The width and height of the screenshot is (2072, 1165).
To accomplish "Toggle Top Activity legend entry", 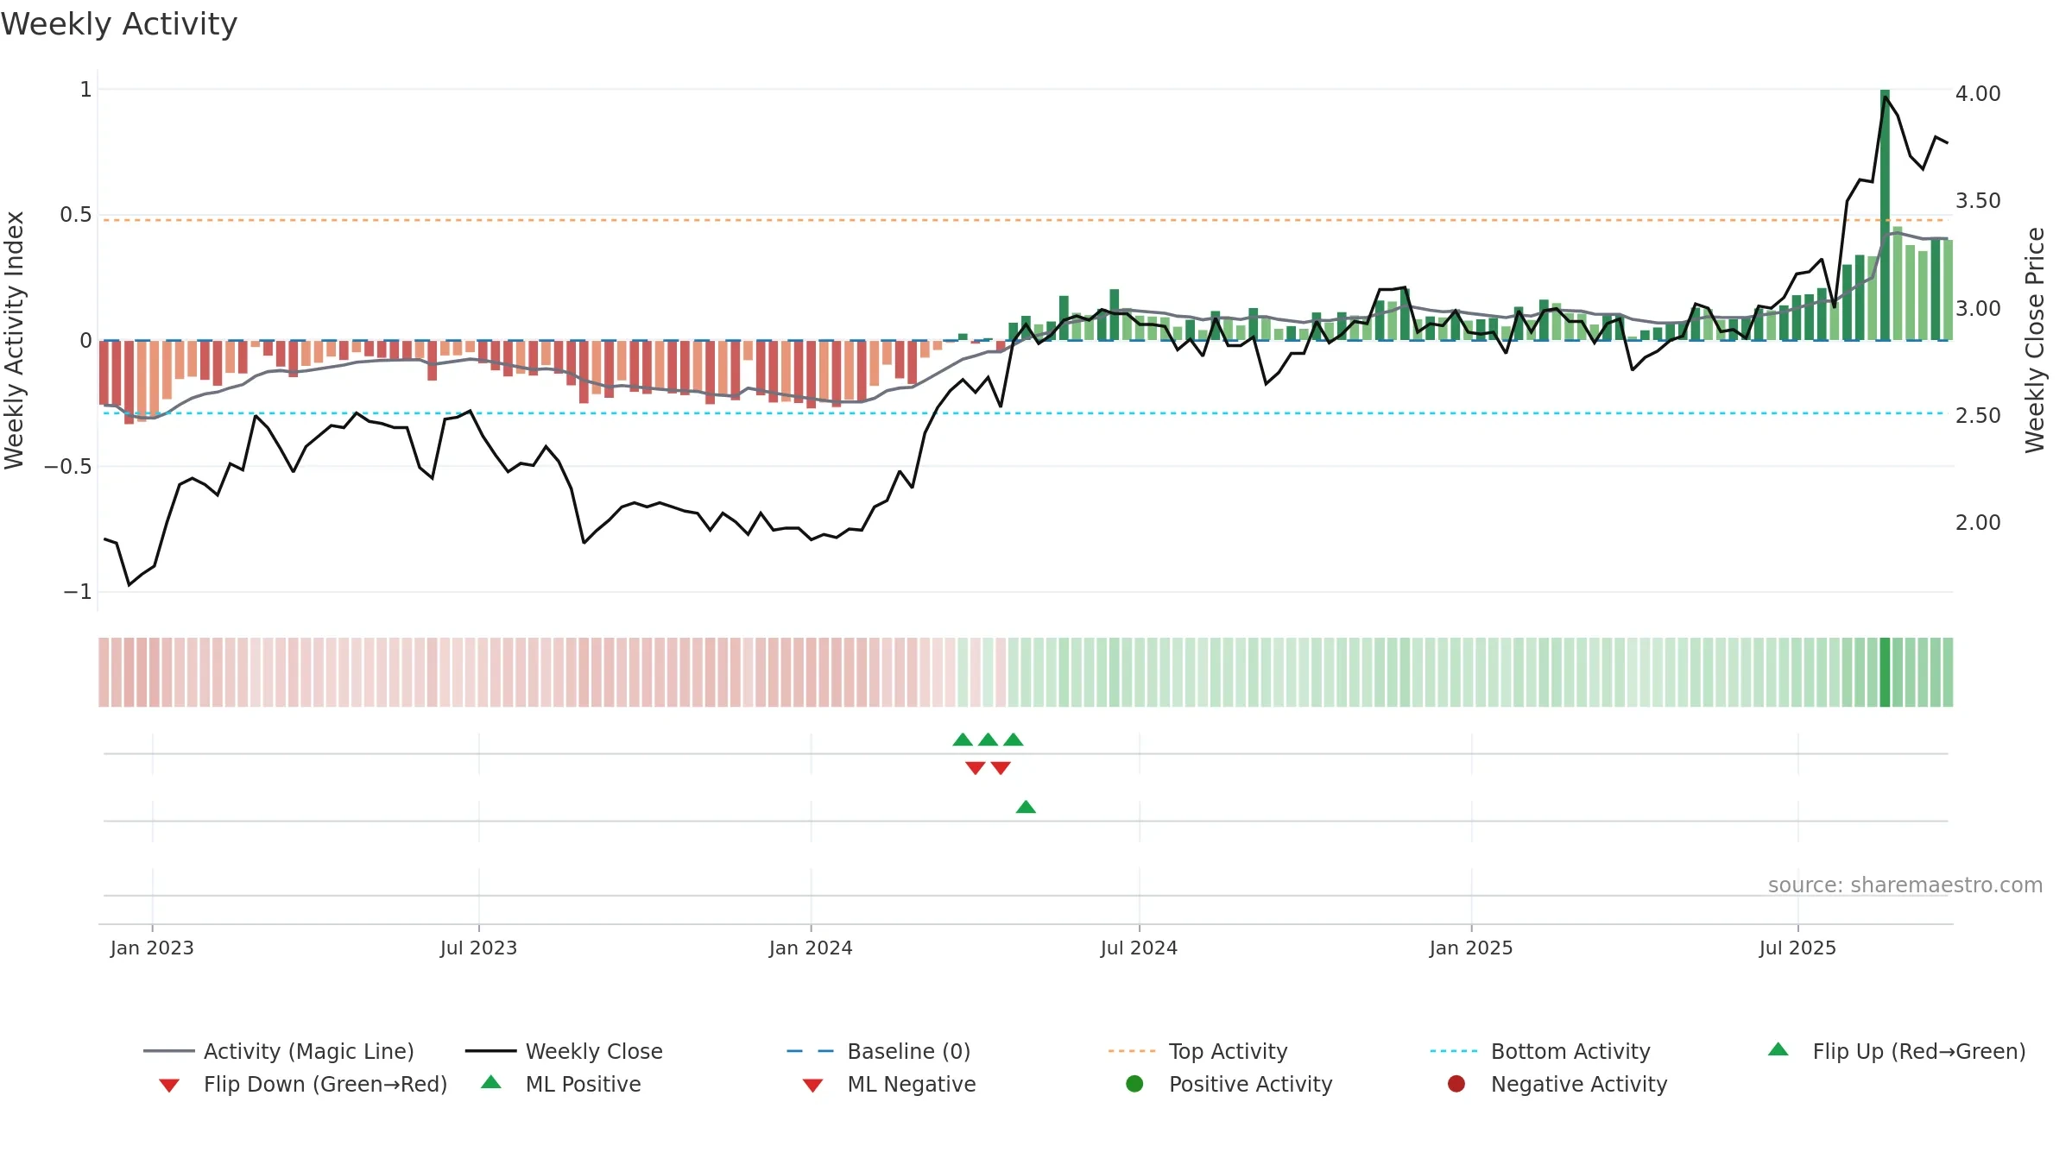I will coord(1197,1051).
